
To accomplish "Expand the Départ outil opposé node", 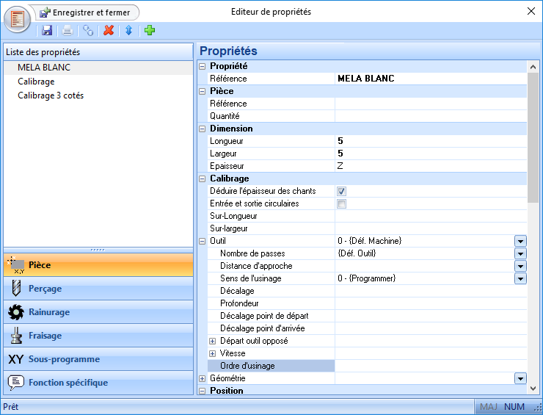I will (213, 341).
